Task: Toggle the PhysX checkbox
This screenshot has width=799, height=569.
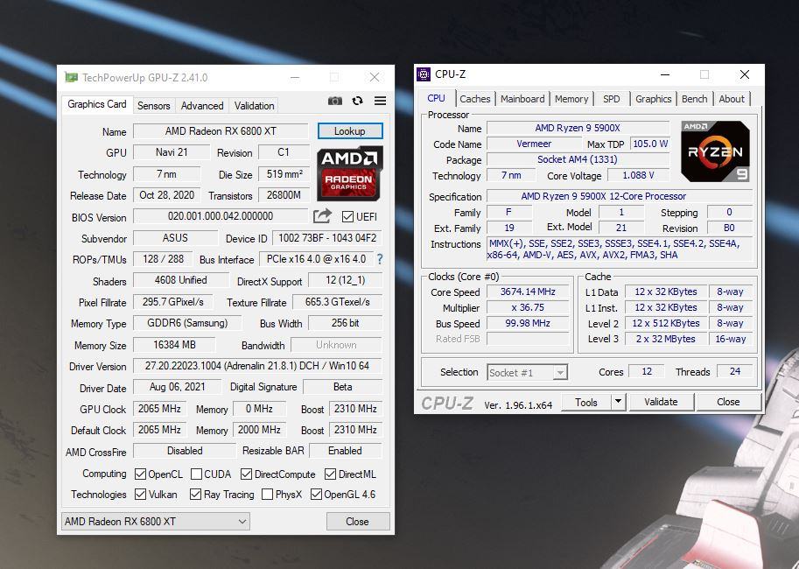Action: click(x=267, y=494)
